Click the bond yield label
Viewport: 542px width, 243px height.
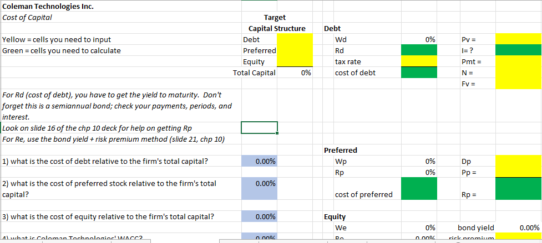coord(475,228)
